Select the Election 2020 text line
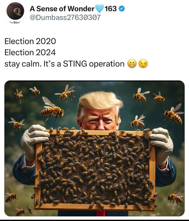This screenshot has width=189, height=221. pyautogui.click(x=30, y=41)
